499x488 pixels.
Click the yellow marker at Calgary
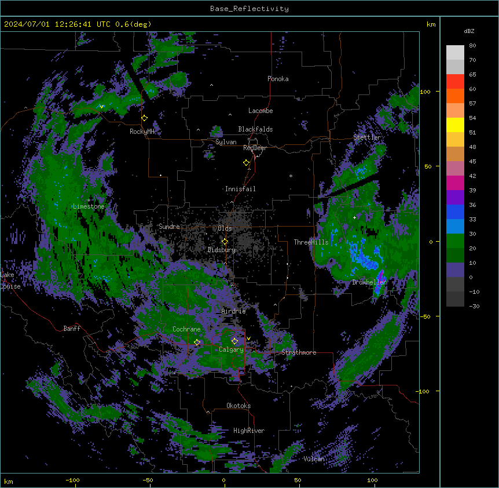(x=234, y=341)
